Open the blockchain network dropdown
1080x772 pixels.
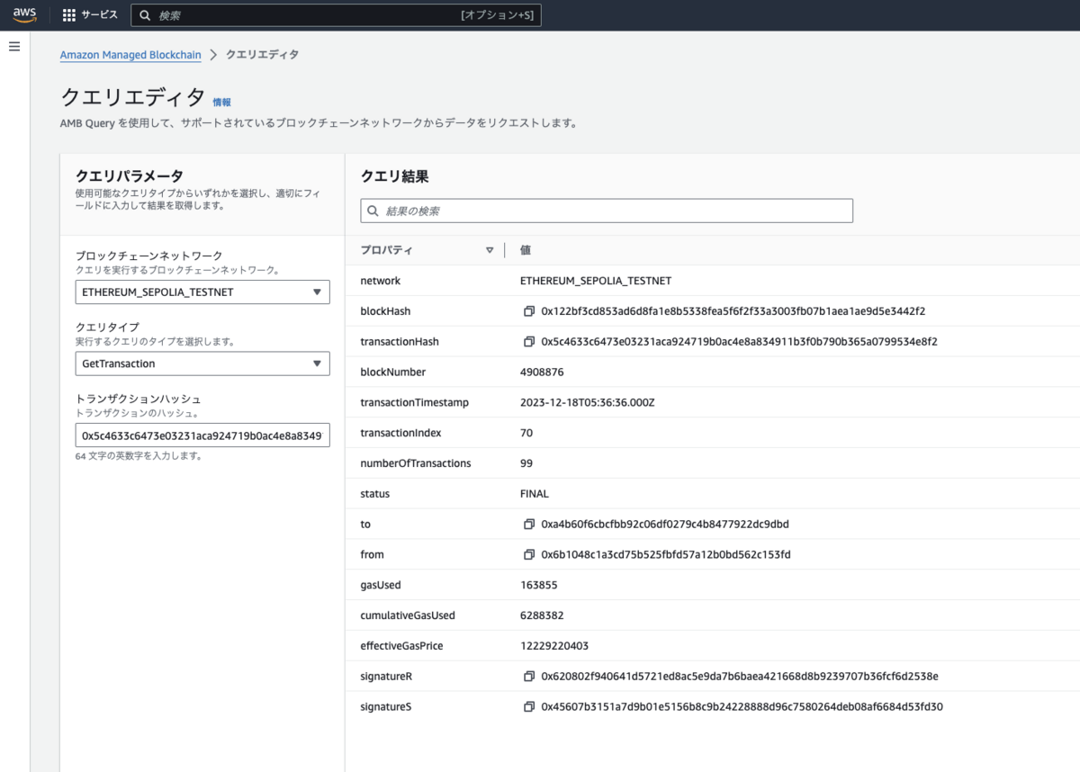(202, 292)
